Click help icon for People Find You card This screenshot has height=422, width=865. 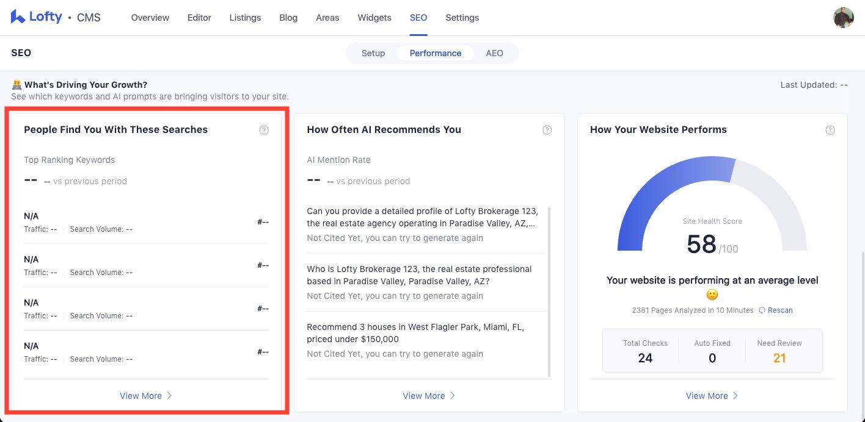[x=264, y=130]
